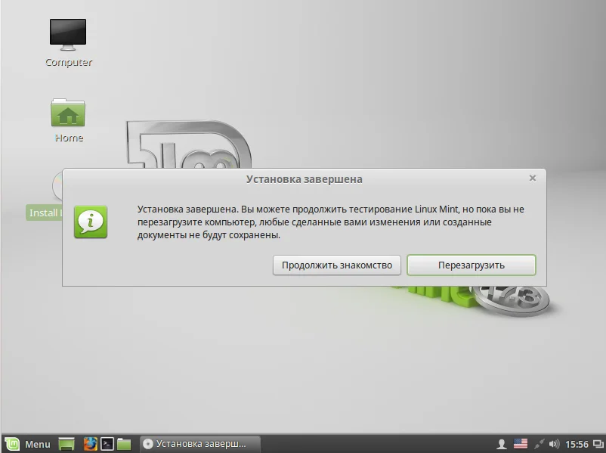Click the Перезагрузить button
606x453 pixels.
[471, 265]
